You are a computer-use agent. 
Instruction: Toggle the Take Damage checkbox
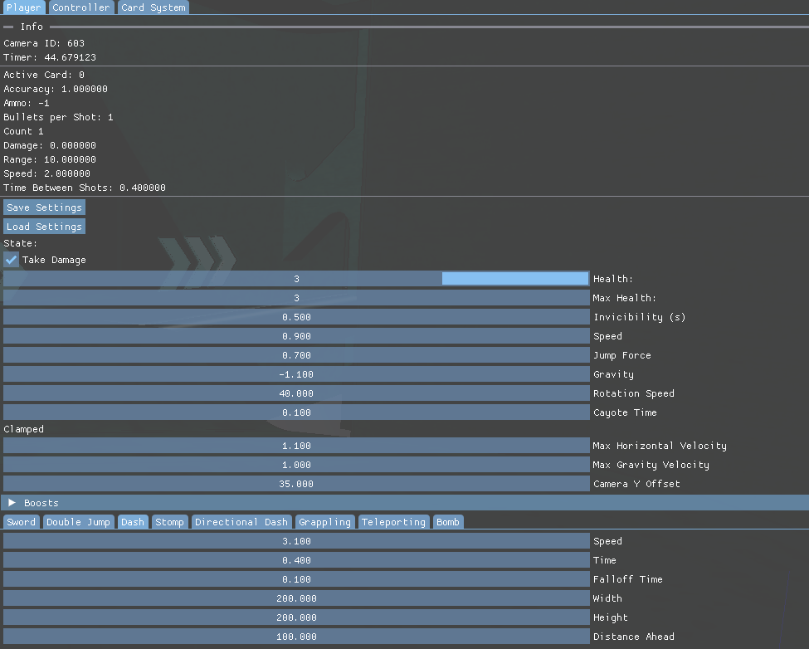pyautogui.click(x=12, y=260)
